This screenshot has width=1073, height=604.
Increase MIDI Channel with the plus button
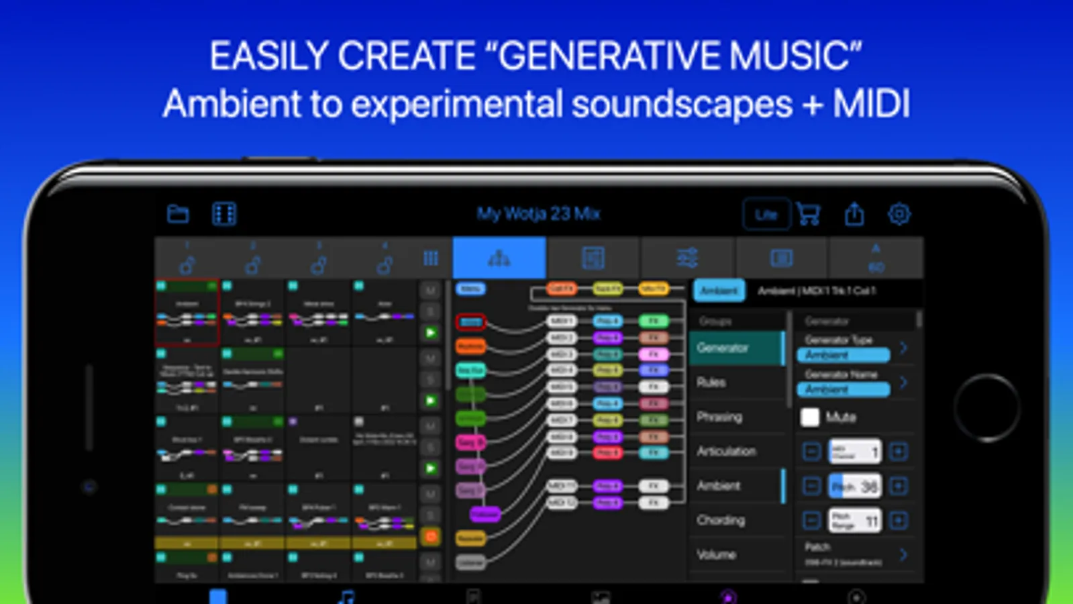click(899, 452)
